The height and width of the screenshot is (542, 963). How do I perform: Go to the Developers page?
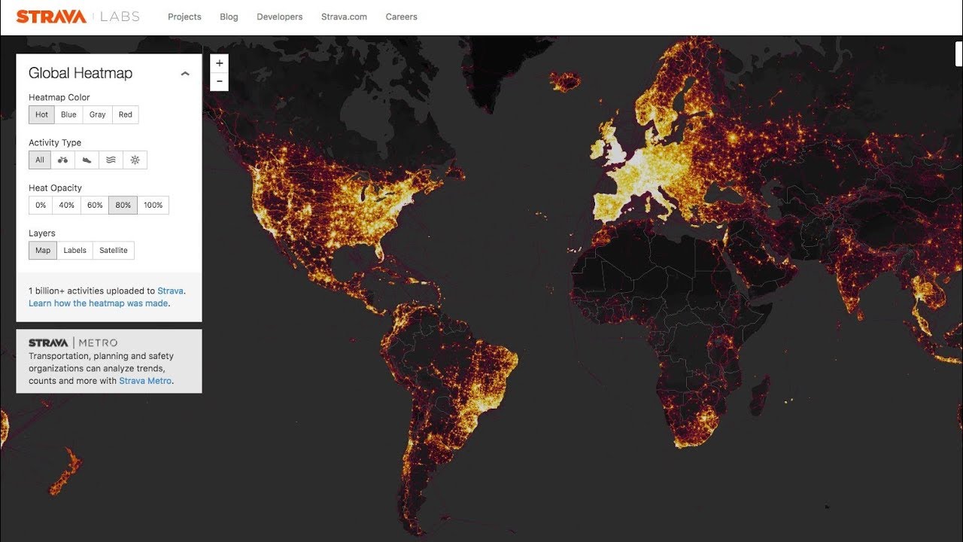pyautogui.click(x=279, y=17)
